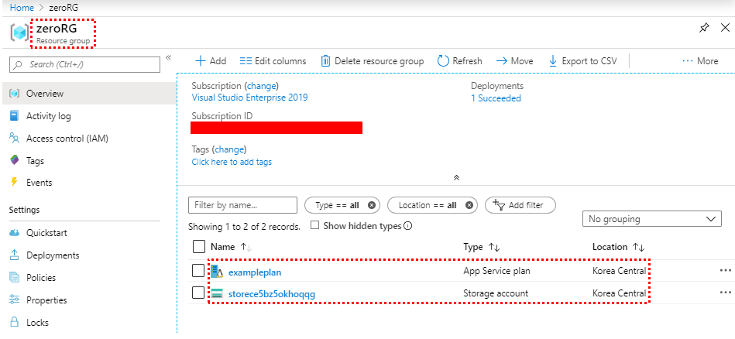
Task: Click 'Click here to add tags' link
Action: click(x=232, y=162)
